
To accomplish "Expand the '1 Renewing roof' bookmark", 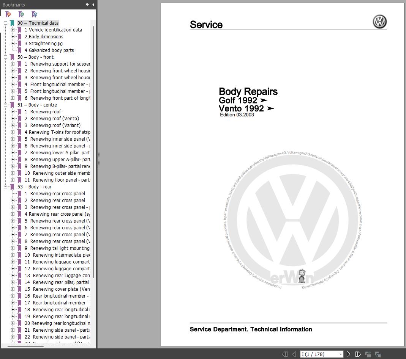I will tap(13, 112).
